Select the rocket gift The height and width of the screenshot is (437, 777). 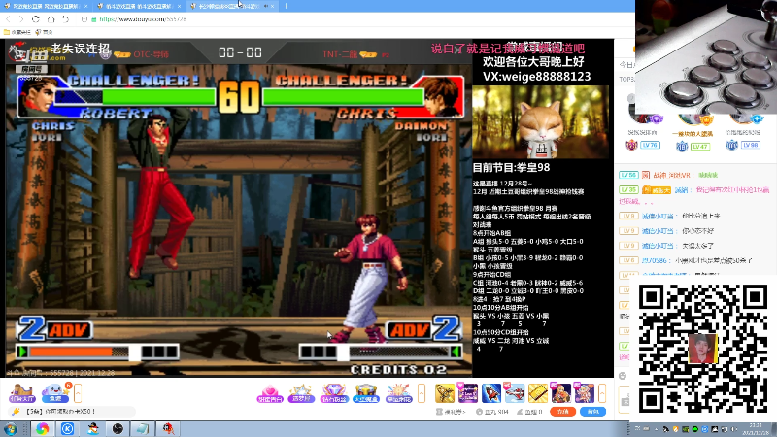491,393
